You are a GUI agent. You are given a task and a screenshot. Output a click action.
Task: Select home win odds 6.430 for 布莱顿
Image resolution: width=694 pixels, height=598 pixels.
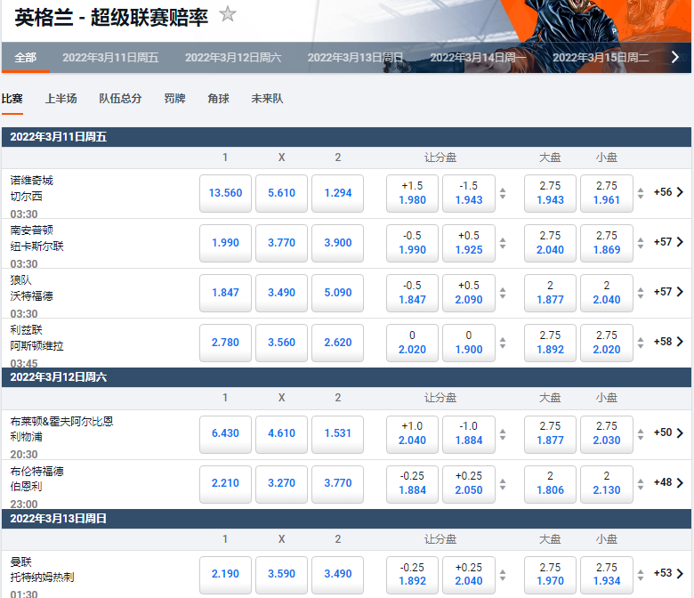point(225,433)
